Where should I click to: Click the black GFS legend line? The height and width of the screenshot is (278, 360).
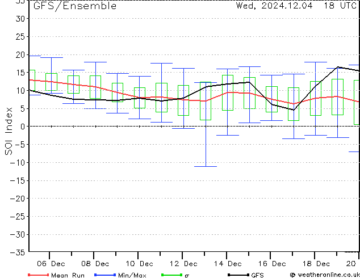(x=238, y=275)
